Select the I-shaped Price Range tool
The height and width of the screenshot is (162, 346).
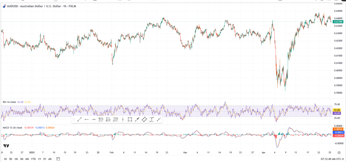coord(151,119)
